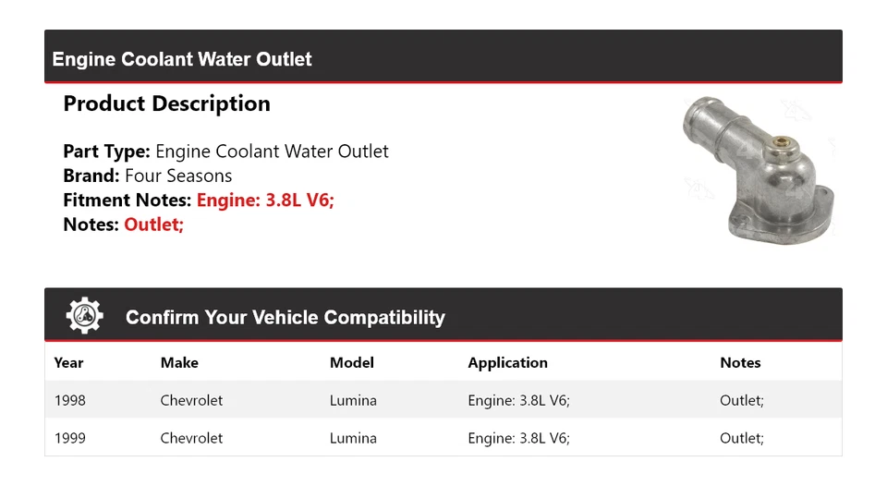Click Outlet; in the 1999 row

point(741,438)
